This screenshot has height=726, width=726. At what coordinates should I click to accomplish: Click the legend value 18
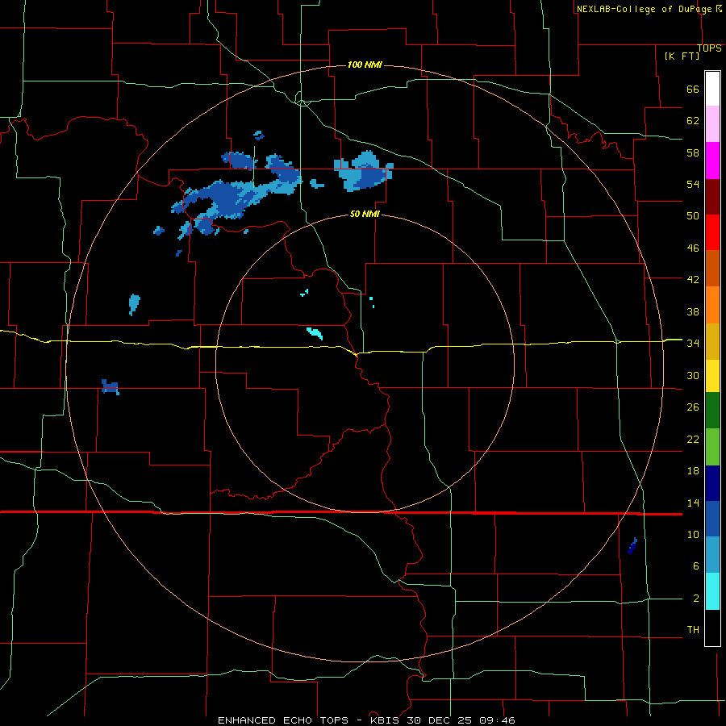point(693,471)
